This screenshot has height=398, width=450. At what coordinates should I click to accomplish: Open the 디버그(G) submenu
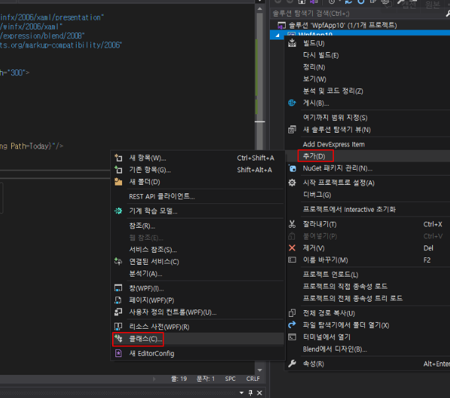tap(317, 195)
